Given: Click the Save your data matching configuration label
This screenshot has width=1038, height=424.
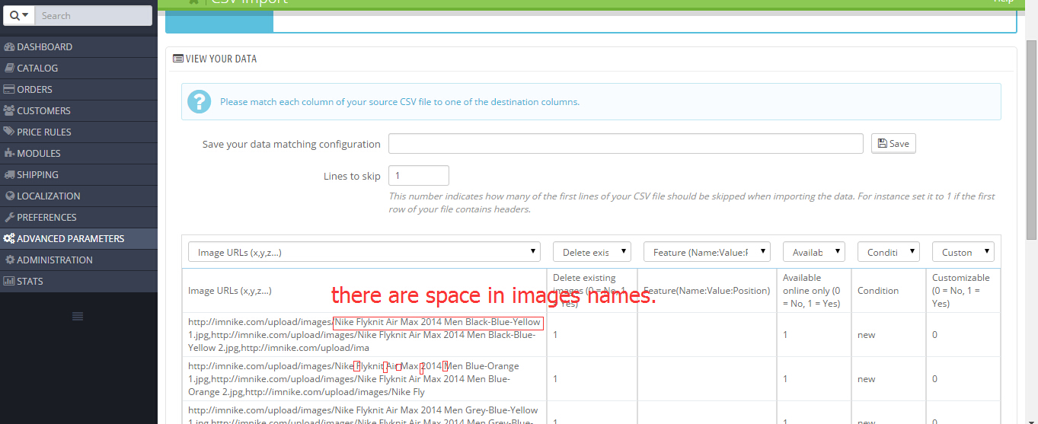Looking at the screenshot, I should click(x=292, y=145).
